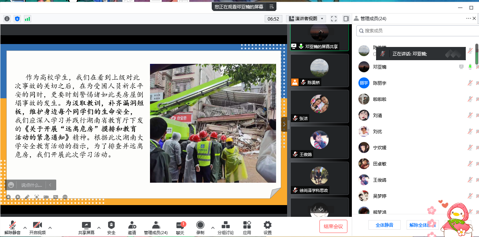The image size is (479, 237).
Task: Open Speaker View (演讲者视图) dropdown
Action: (x=306, y=19)
